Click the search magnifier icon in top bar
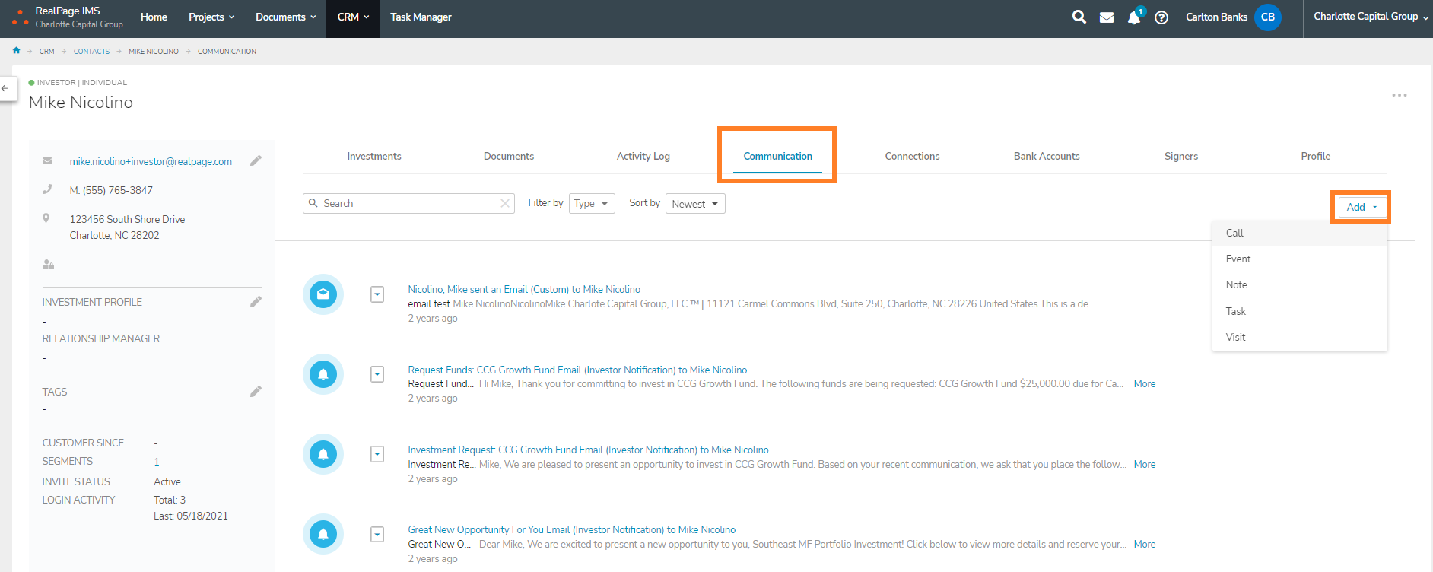Screen dimensions: 1433x572 click(1079, 17)
